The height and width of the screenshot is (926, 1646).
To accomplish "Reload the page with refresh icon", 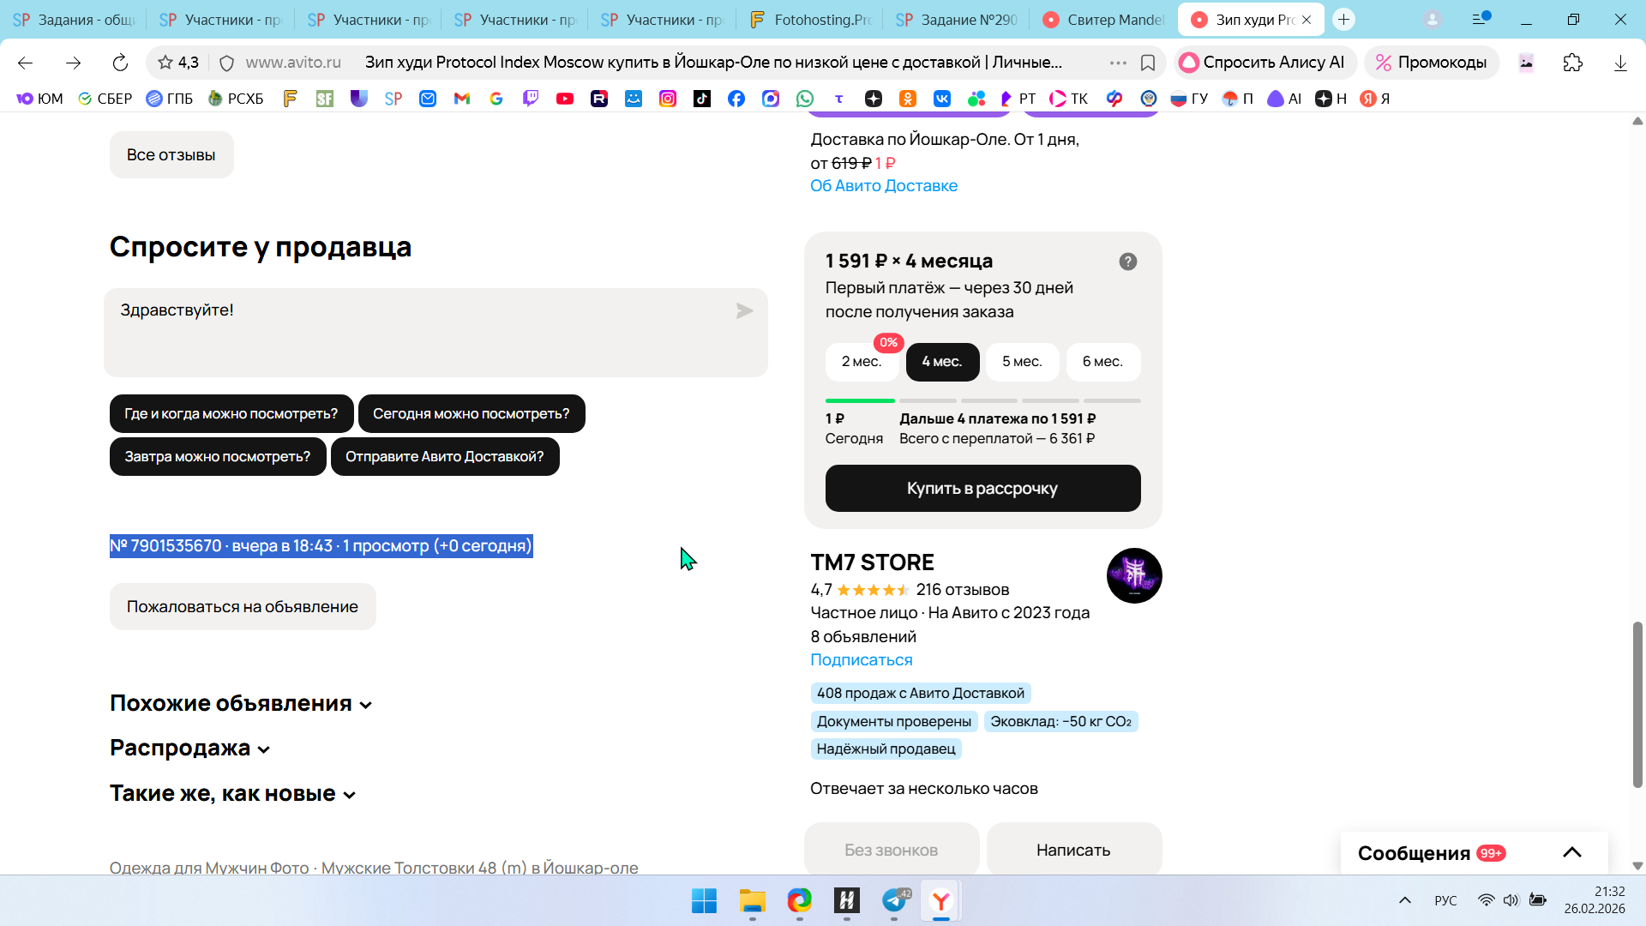I will tap(120, 63).
